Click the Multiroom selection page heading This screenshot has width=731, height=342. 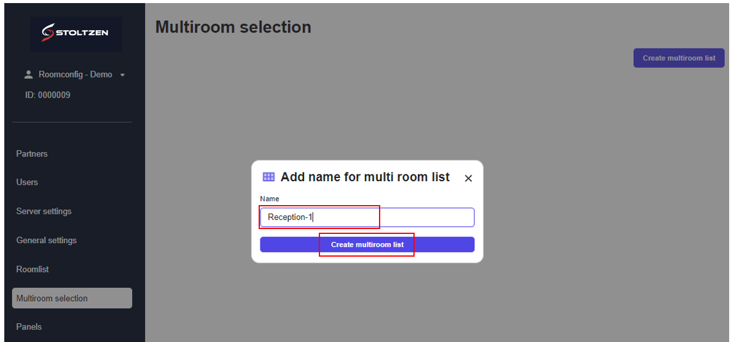point(233,27)
